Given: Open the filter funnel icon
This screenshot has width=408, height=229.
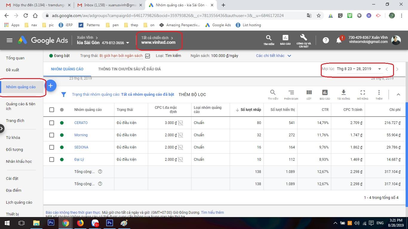Looking at the screenshot, I should (64, 95).
